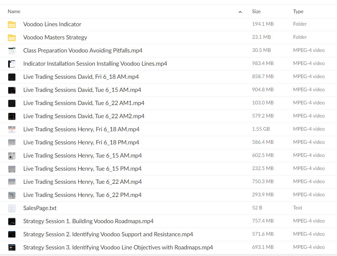Select Live Trading Sessions David, Fri 6_18 AM.mp4

[81, 77]
